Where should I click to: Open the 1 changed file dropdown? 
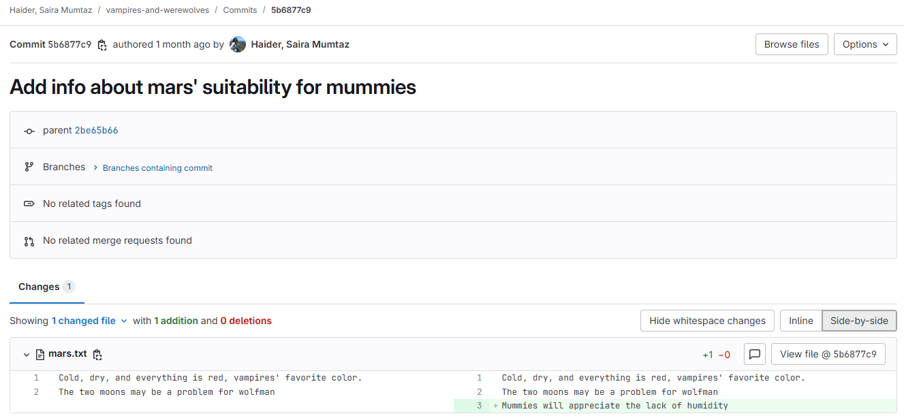click(90, 321)
